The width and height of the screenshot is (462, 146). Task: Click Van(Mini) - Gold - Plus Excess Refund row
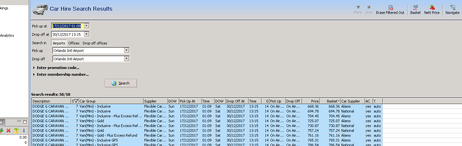point(207,135)
